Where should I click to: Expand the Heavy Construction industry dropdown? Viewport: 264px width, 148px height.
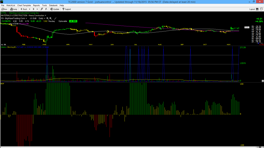pyautogui.click(x=45, y=16)
